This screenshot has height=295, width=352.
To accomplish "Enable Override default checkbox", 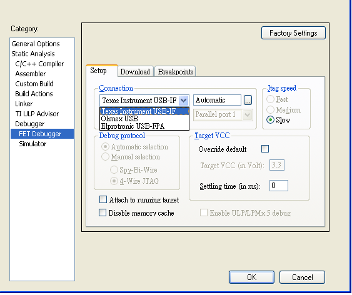I will [265, 149].
